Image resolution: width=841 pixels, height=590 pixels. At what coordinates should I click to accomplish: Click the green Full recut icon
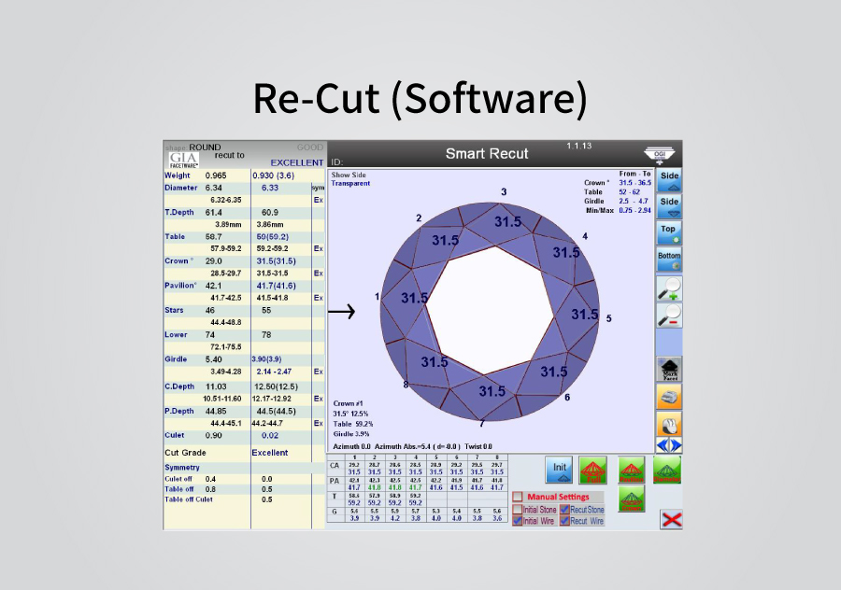(592, 469)
